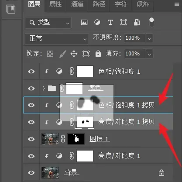The image size is (182, 182).
Task: Click mask link of 色相/饱和度 1
Action: coord(72,71)
